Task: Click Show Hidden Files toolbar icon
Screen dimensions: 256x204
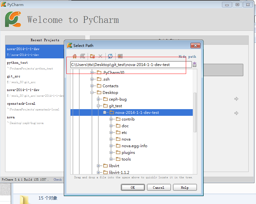Action: [x=120, y=56]
